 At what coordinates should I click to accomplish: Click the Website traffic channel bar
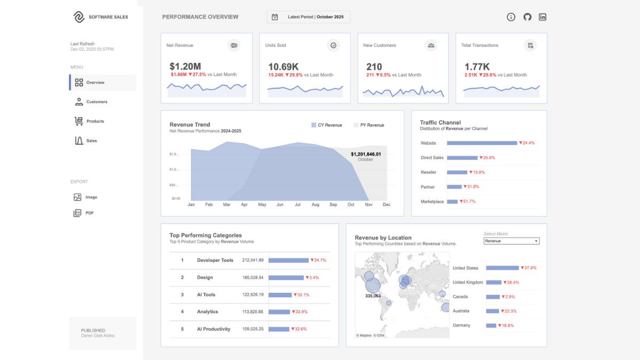click(482, 143)
